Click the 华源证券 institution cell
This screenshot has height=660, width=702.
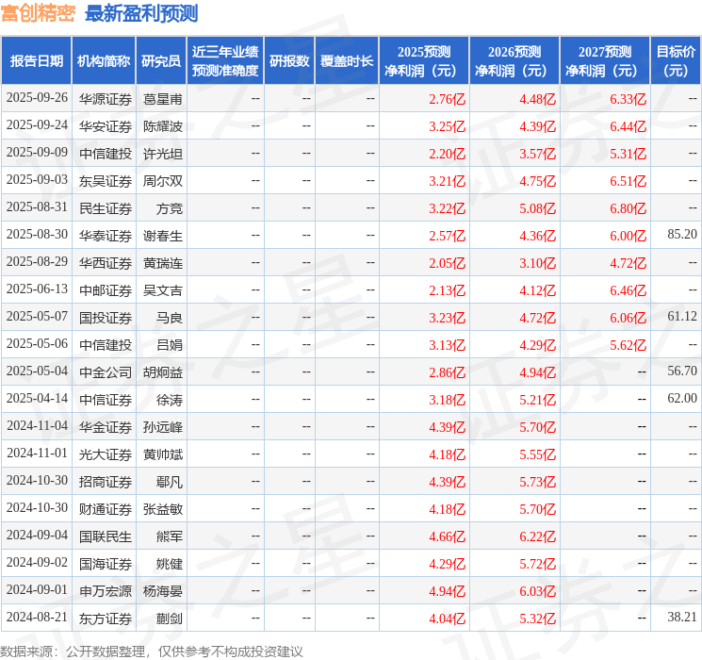106,99
